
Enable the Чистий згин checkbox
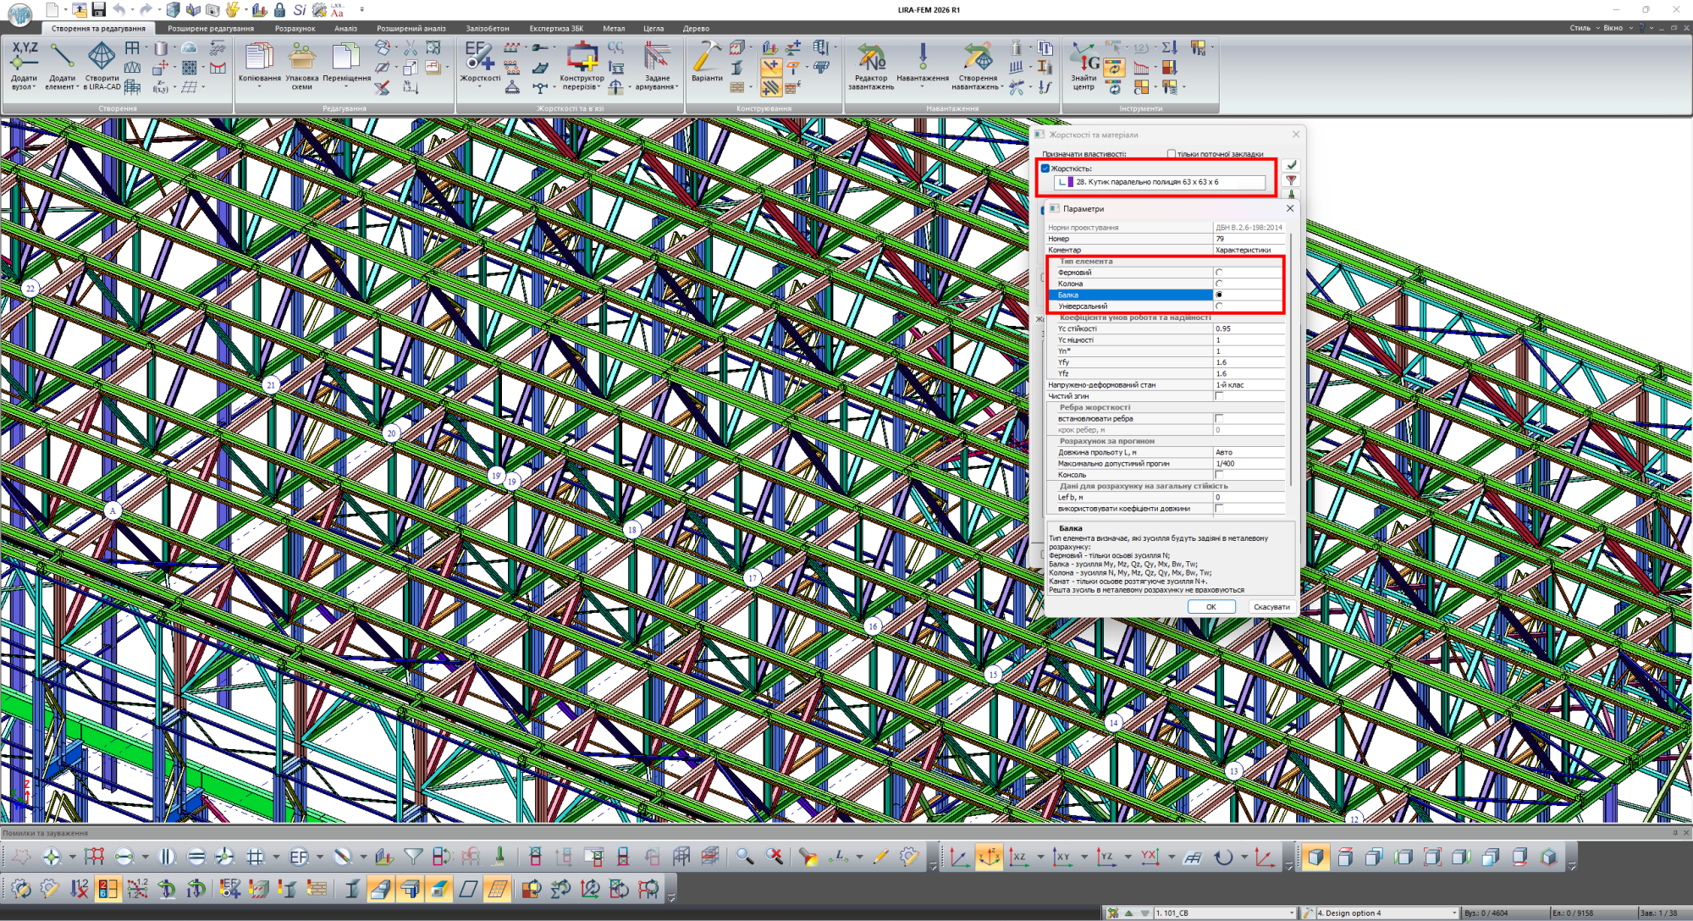(x=1219, y=396)
